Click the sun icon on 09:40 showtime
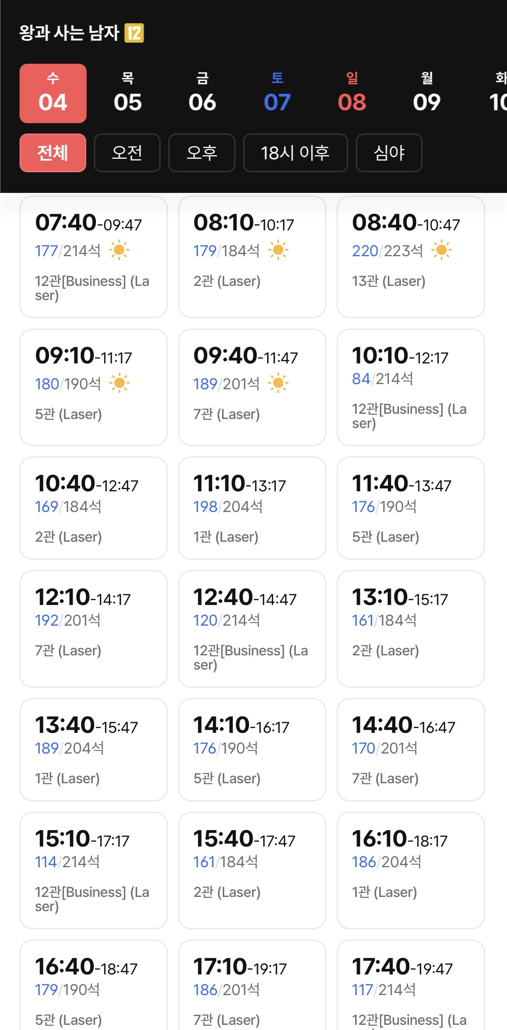 pyautogui.click(x=278, y=383)
